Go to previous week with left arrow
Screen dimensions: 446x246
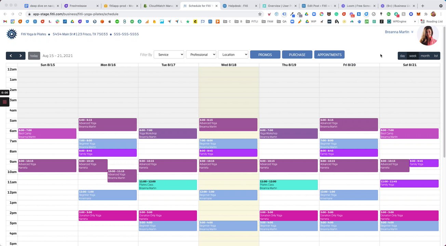(11, 56)
